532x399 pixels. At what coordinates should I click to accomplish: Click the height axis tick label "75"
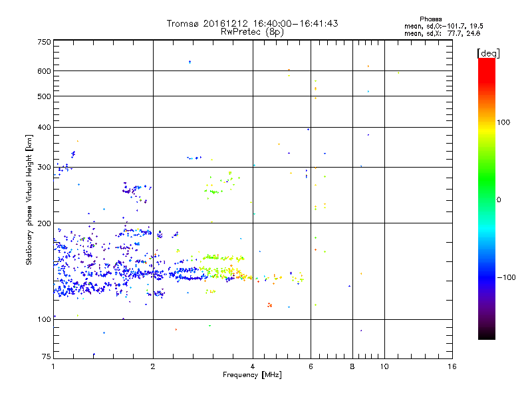(47, 356)
